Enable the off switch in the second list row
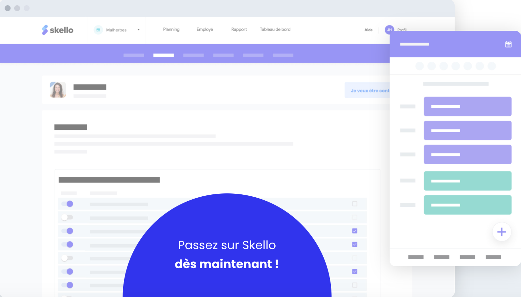Image resolution: width=521 pixels, height=297 pixels. (67, 217)
